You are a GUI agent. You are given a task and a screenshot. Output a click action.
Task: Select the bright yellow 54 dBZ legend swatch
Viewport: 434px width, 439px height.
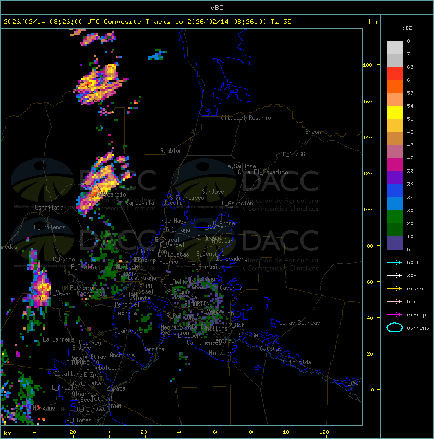click(394, 112)
